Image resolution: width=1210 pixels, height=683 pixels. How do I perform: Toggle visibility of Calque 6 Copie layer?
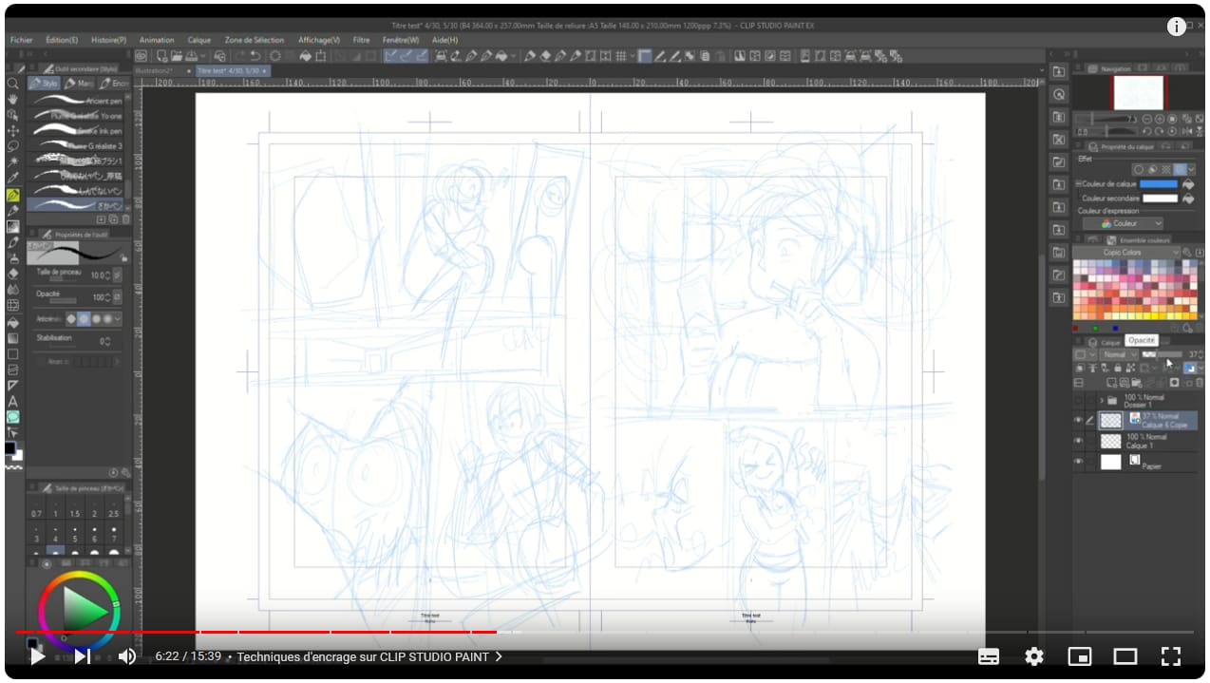coord(1078,420)
